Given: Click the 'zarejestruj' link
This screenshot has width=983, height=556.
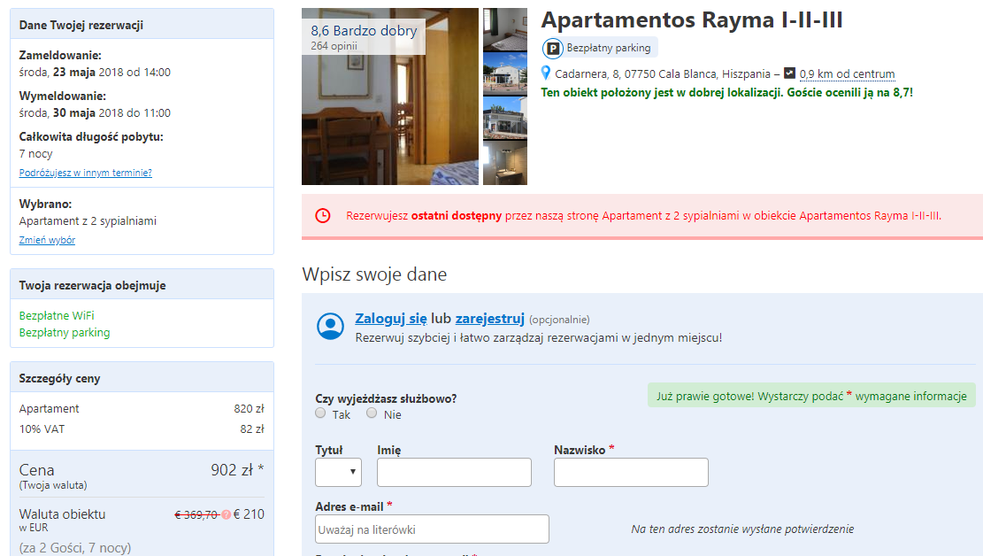Looking at the screenshot, I should coord(490,319).
